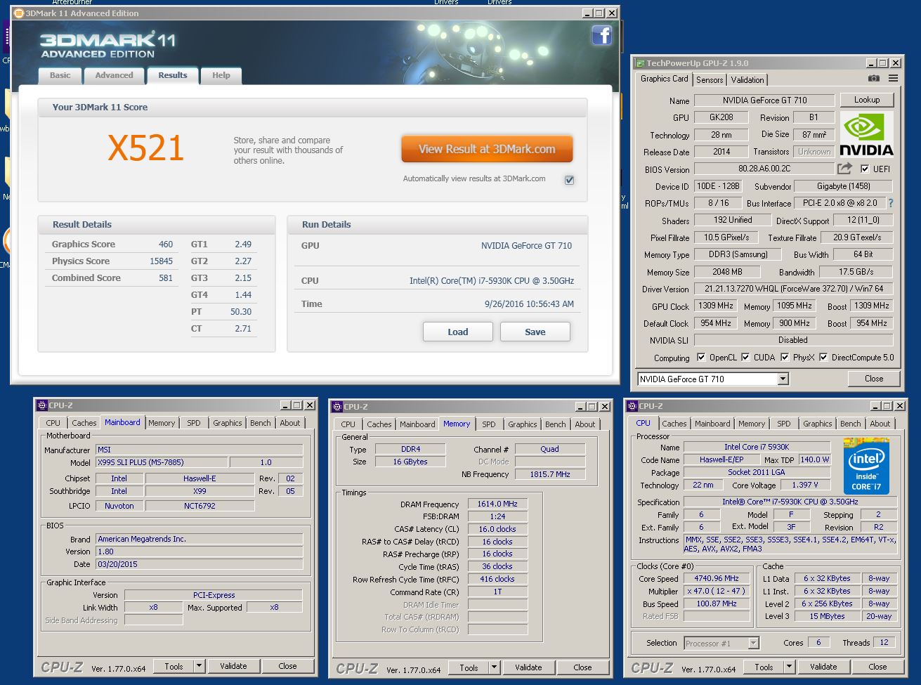Image resolution: width=921 pixels, height=685 pixels.
Task: Click the Driver Version field in GPU-Z
Action: coord(793,289)
